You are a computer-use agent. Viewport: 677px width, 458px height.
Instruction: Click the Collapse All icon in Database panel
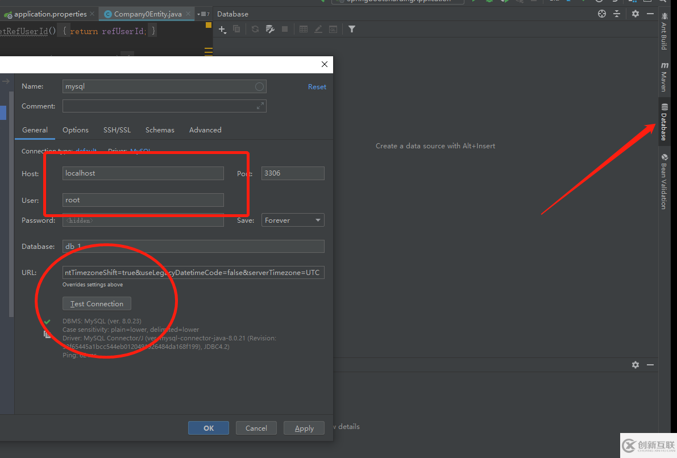(x=617, y=14)
